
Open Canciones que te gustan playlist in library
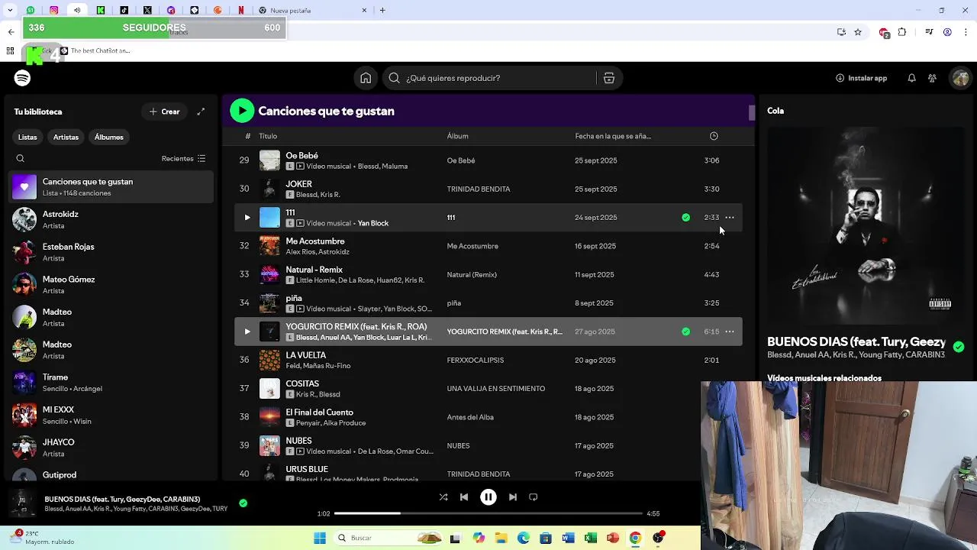click(111, 187)
